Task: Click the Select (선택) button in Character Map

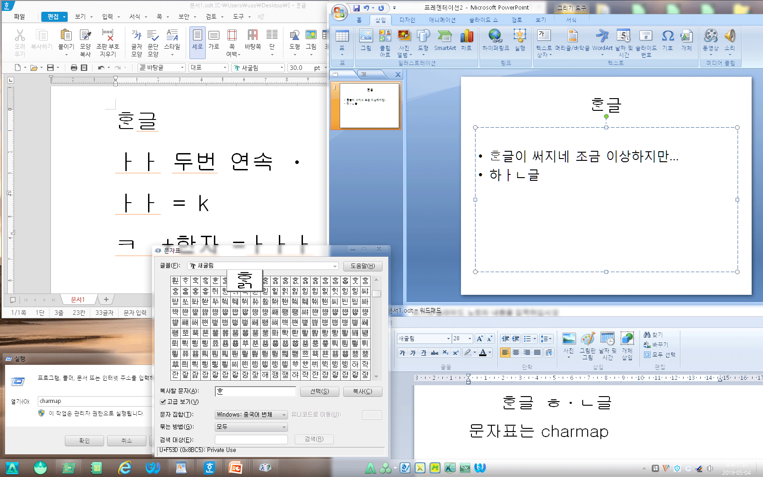Action: pos(320,392)
